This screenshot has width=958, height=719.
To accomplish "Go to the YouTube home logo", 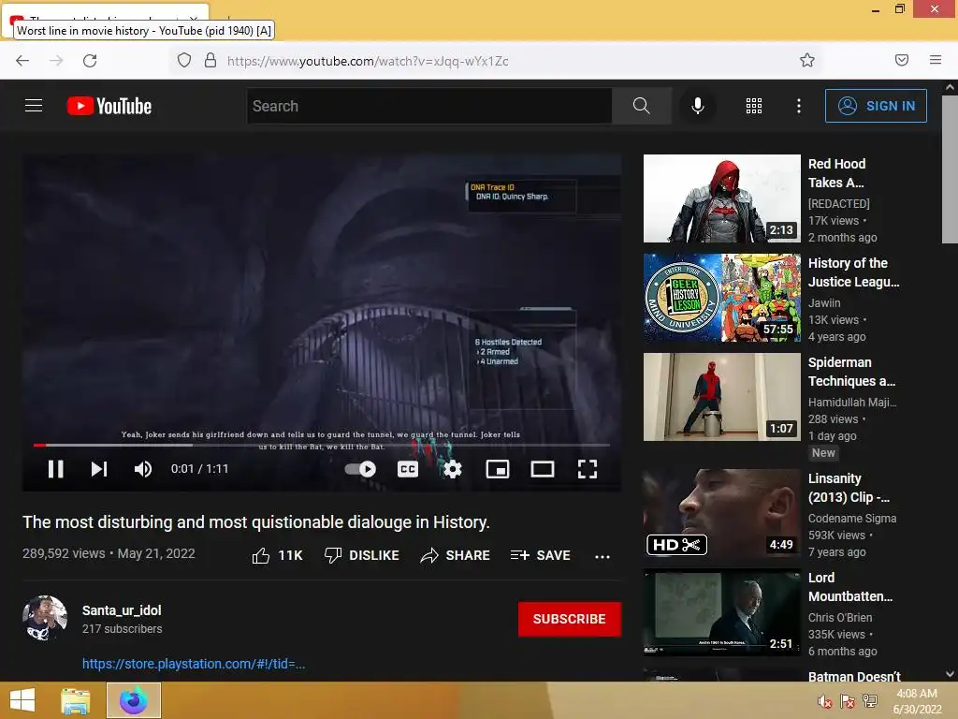I will click(x=109, y=106).
